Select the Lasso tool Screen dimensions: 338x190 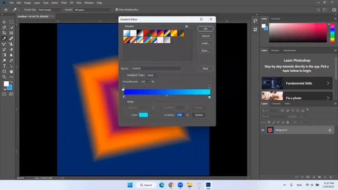(x=4, y=27)
